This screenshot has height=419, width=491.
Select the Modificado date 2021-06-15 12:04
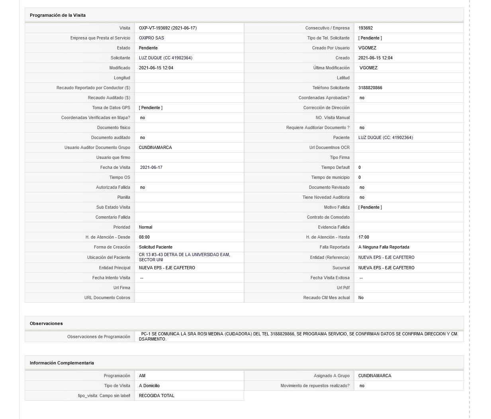(156, 68)
